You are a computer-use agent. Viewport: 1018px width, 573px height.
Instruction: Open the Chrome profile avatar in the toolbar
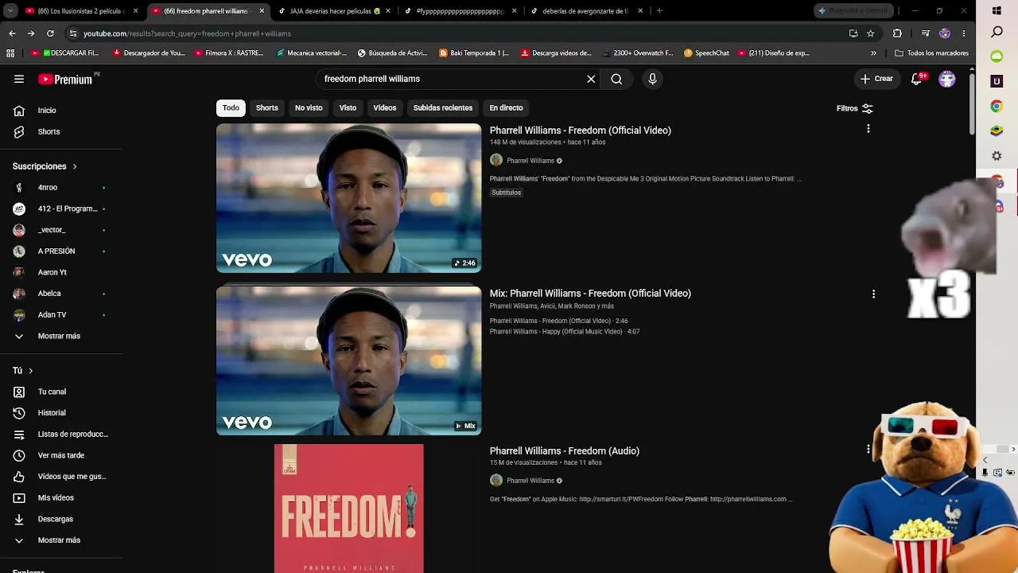pos(945,33)
